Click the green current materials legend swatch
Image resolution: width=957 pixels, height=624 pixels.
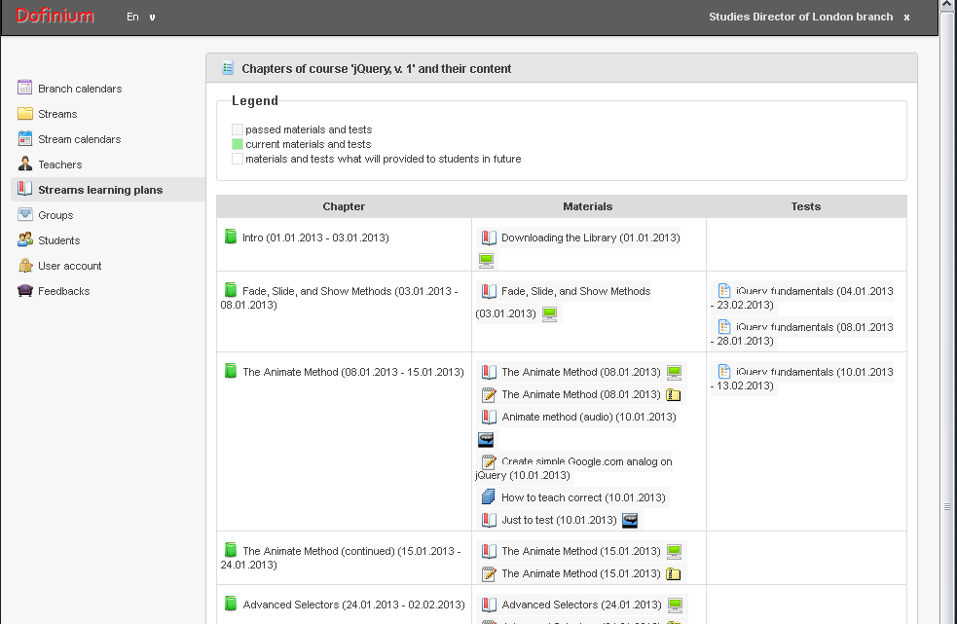tap(238, 144)
